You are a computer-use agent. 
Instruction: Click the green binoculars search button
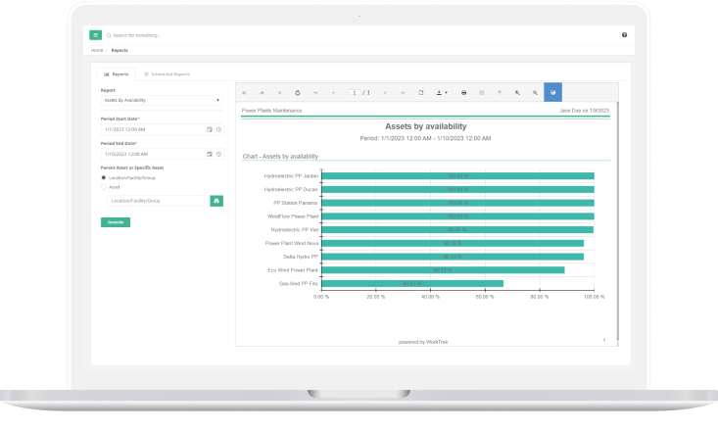pos(216,200)
